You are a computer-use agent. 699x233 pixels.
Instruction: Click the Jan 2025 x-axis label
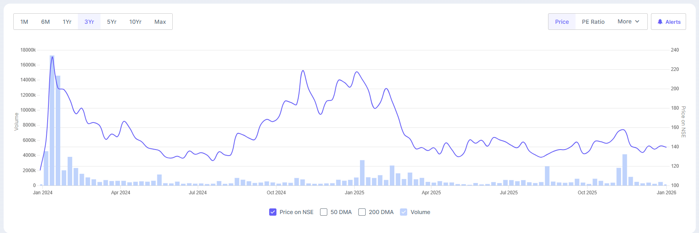point(354,193)
